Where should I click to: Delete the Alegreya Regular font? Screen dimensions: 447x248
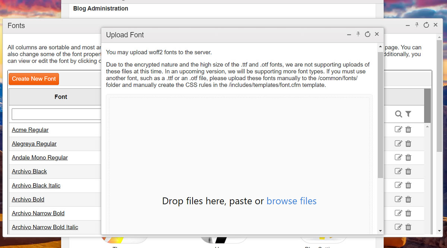pos(408,144)
